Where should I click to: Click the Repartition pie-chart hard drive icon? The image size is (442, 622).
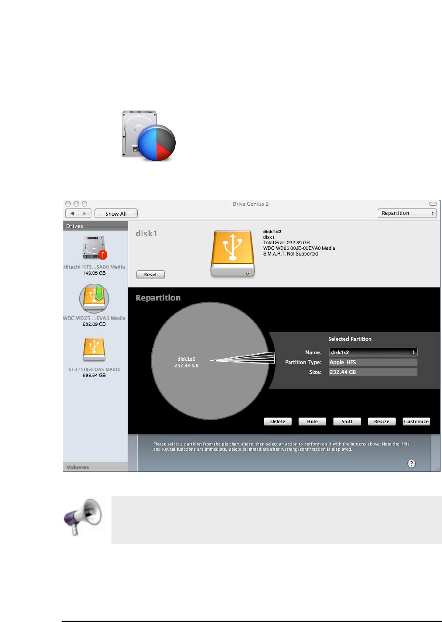tap(148, 136)
